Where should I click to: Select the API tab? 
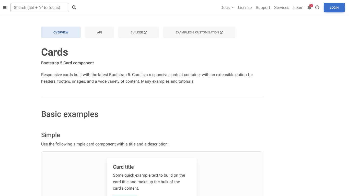99,32
